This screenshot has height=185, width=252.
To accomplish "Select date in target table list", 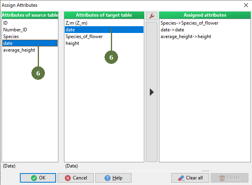I will click(70, 30).
